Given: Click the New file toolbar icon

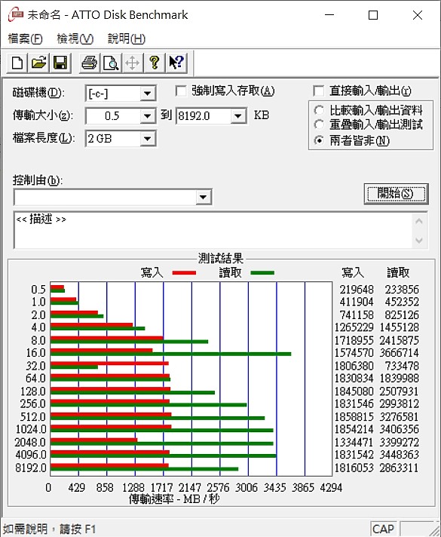Looking at the screenshot, I should pyautogui.click(x=17, y=63).
